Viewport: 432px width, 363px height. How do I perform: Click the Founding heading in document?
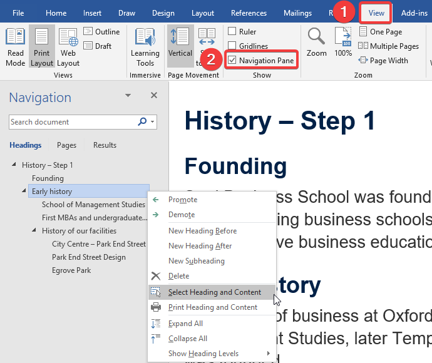click(235, 166)
